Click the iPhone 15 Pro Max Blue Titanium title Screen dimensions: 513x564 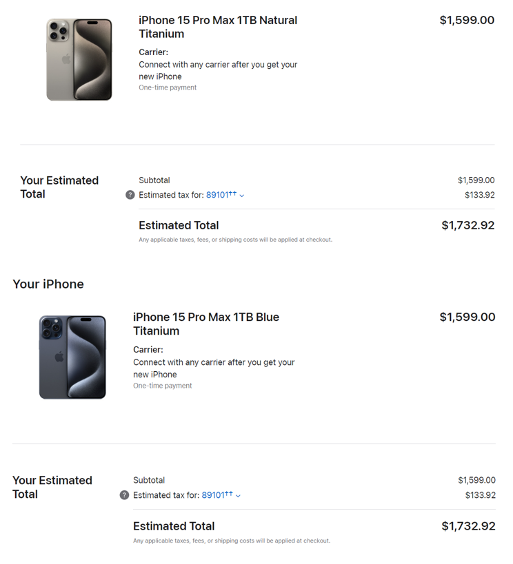pyautogui.click(x=206, y=324)
